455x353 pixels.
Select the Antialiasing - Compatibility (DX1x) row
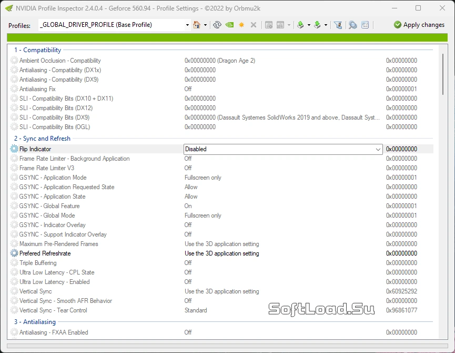(221, 70)
